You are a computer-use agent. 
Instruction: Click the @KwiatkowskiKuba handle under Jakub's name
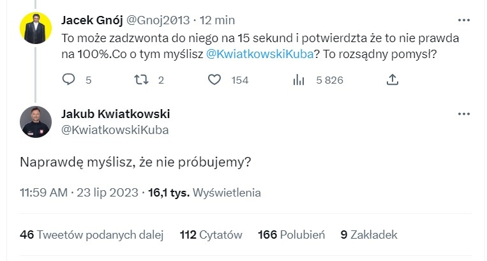[115, 130]
